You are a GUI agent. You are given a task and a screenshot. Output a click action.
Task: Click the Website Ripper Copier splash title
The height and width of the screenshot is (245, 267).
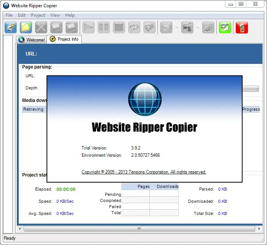[145, 127]
